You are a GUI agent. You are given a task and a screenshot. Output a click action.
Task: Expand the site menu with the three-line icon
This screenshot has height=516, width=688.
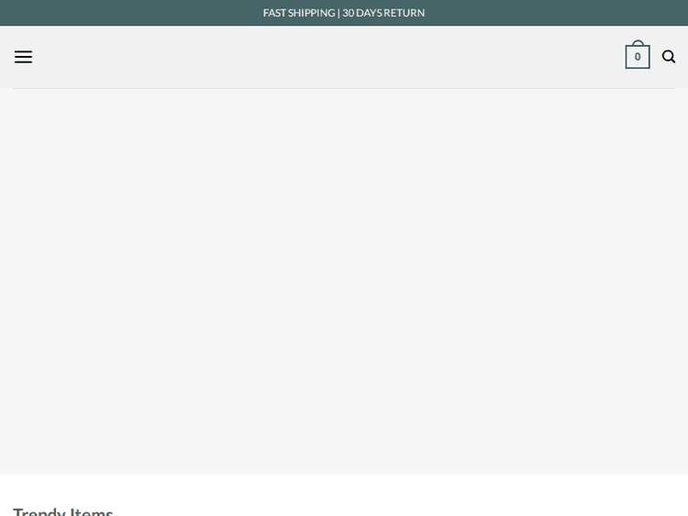tap(23, 57)
